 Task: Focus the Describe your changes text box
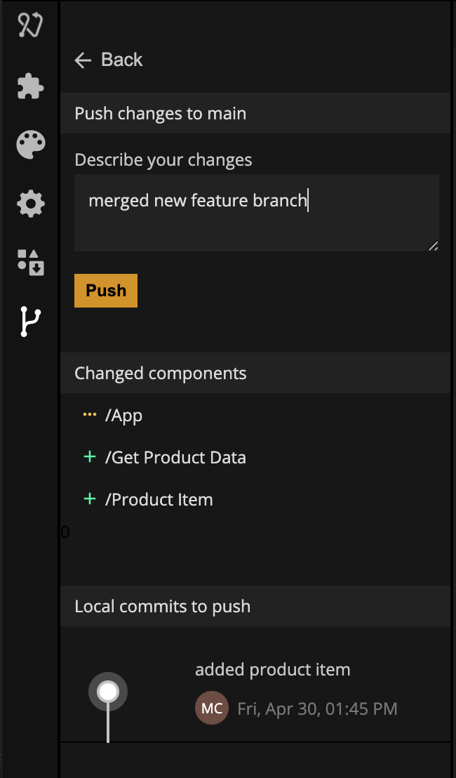(256, 213)
